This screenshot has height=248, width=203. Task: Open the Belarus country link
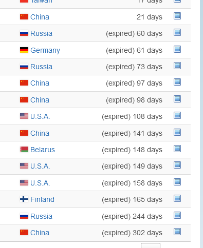[x=43, y=150]
